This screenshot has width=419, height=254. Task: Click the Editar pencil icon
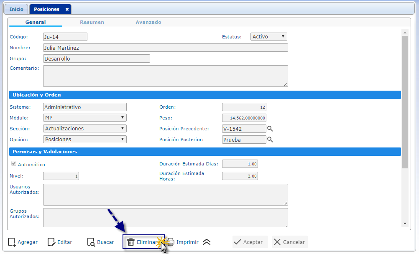coord(51,242)
